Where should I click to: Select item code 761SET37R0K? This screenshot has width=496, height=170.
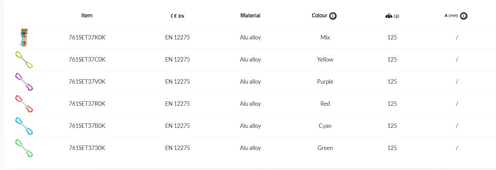coord(87,104)
